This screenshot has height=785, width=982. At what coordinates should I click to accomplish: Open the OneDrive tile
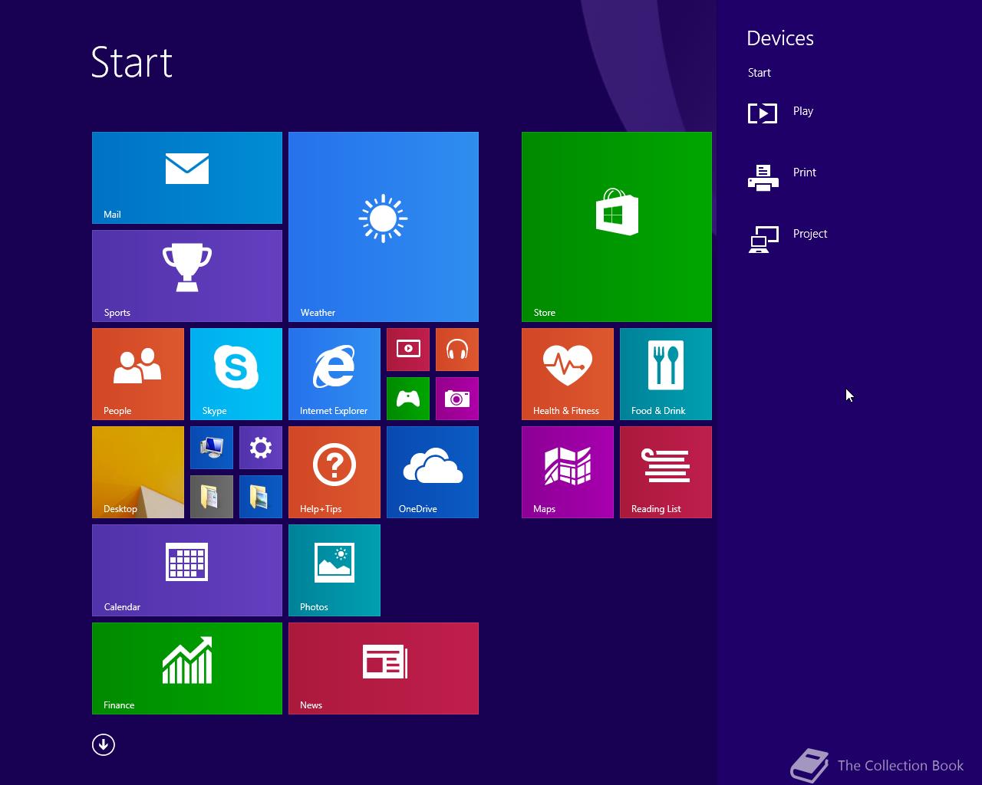pos(433,472)
